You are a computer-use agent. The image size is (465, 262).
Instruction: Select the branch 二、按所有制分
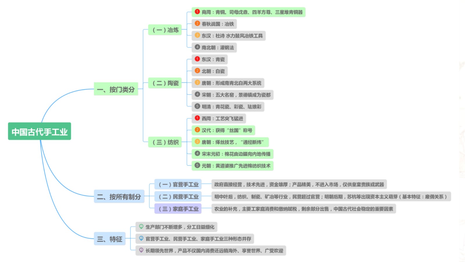coord(119,196)
